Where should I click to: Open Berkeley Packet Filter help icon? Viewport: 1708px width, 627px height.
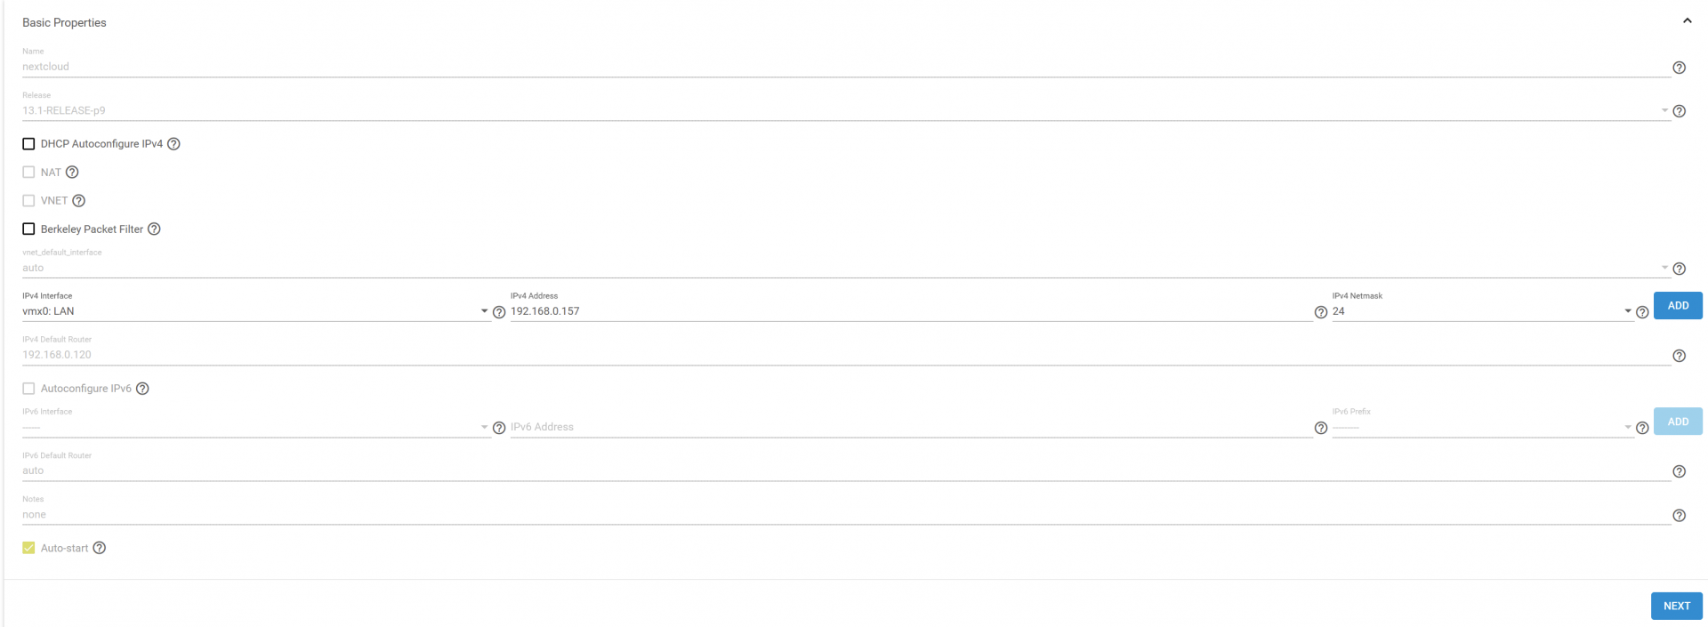click(154, 229)
